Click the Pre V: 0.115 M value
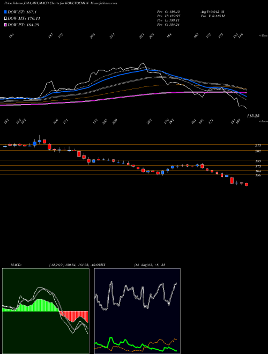 pyautogui.click(x=213, y=16)
